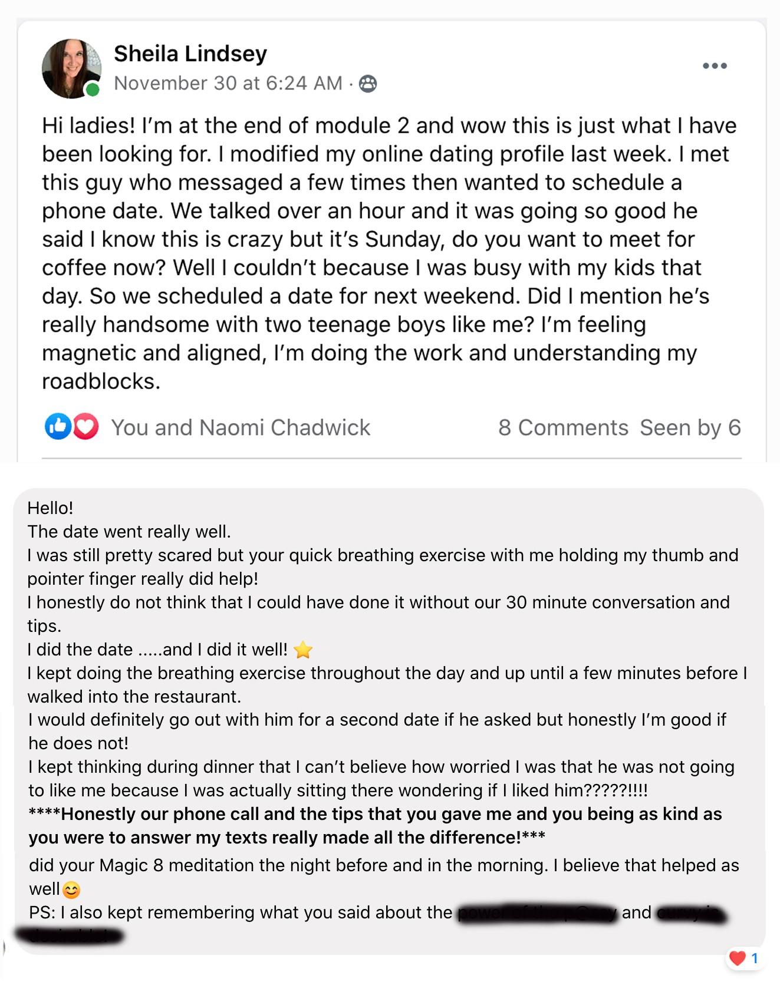This screenshot has height=985, width=780.
Task: View reactions from You and Naomi Chadwick
Action: pos(241,427)
